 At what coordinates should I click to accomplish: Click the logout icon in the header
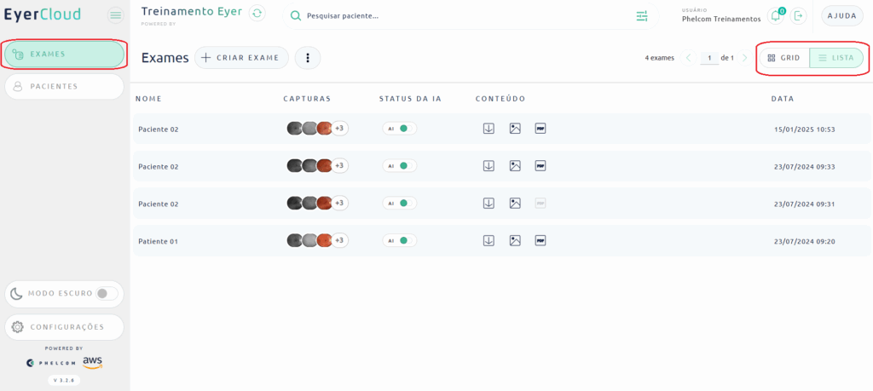pos(799,15)
